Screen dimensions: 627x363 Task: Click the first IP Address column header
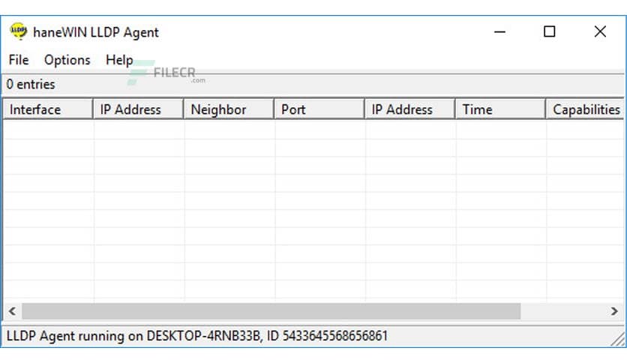(138, 109)
